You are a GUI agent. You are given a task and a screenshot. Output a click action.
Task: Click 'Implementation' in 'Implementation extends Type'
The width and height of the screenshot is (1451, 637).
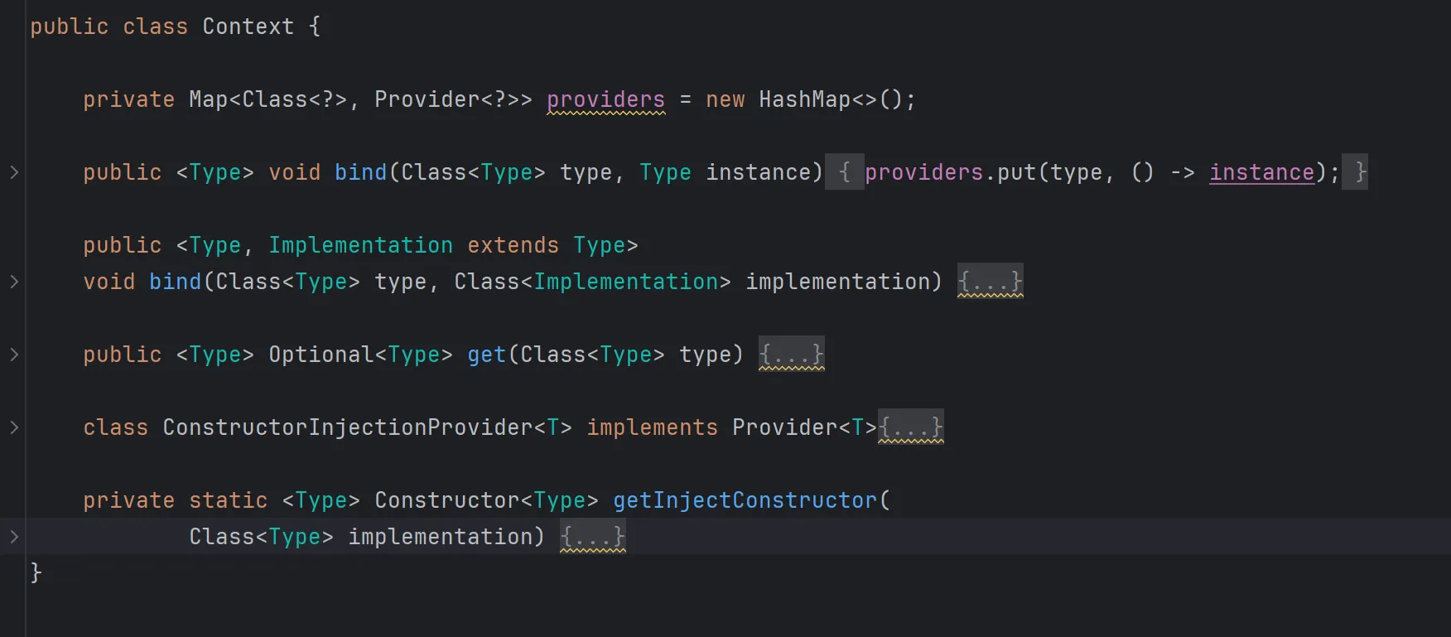click(360, 245)
